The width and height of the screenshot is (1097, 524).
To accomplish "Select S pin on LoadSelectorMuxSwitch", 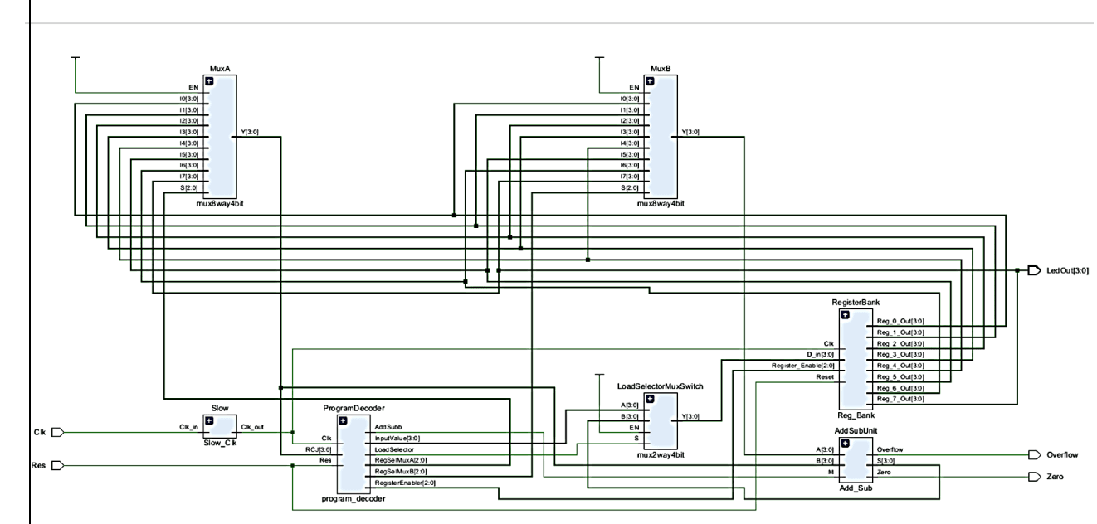I will pyautogui.click(x=638, y=438).
